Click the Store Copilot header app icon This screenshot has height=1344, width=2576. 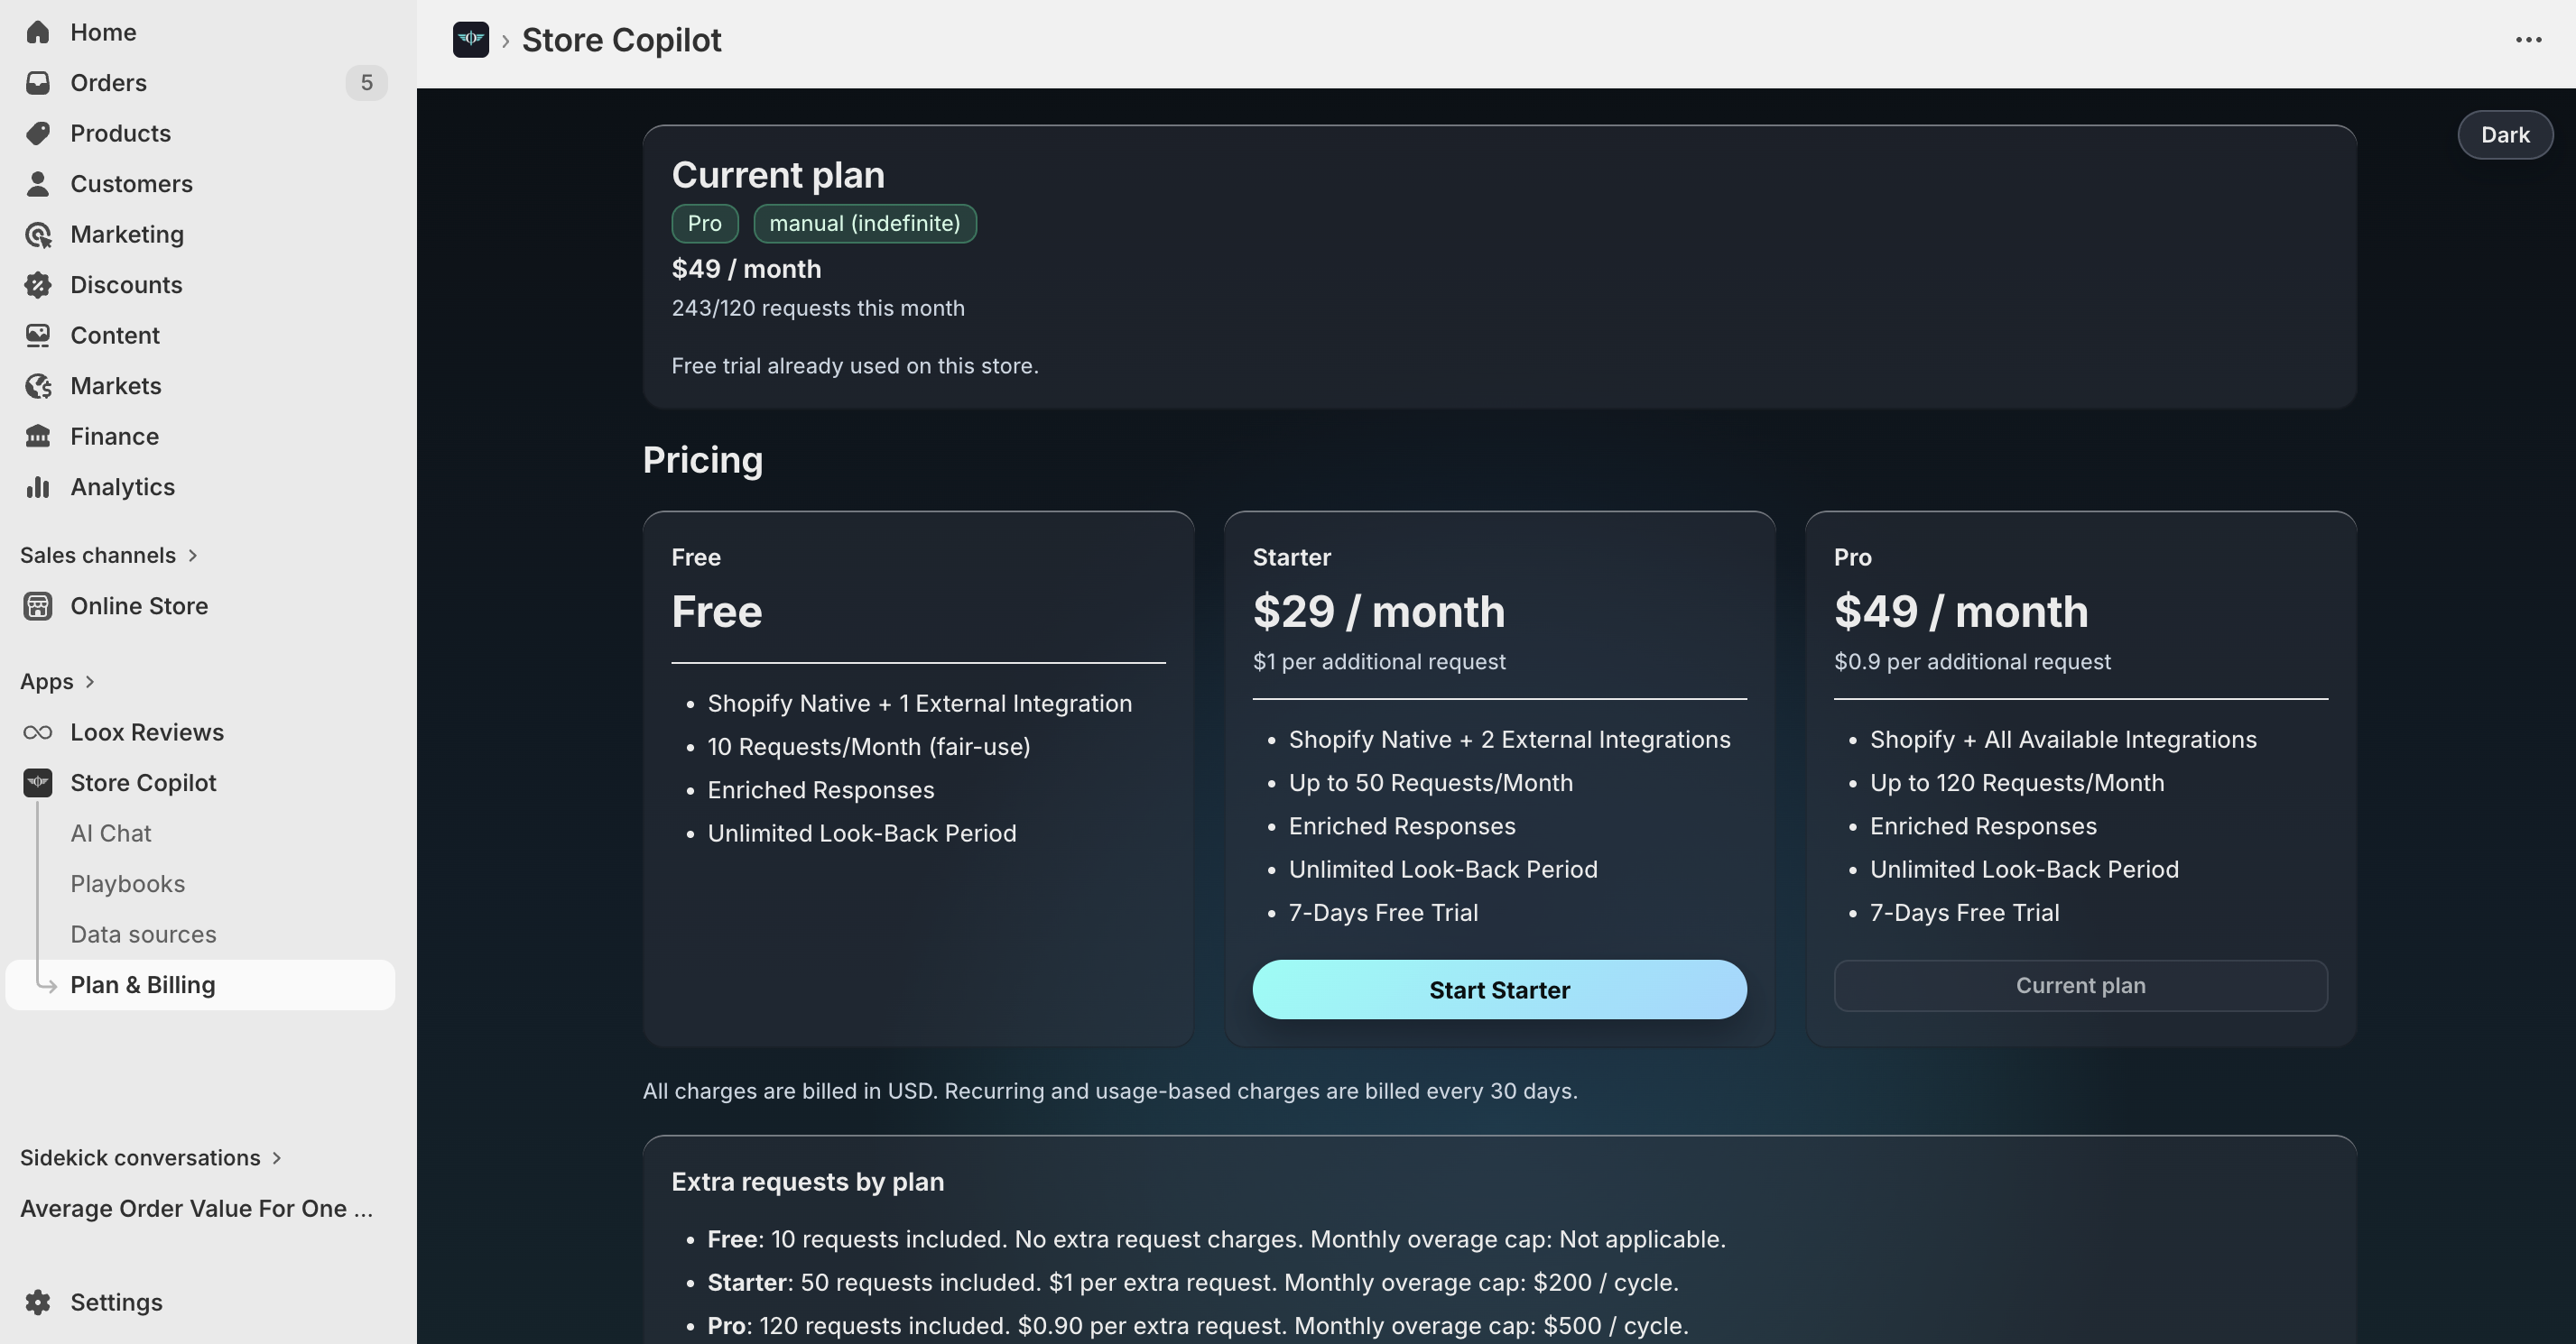(470, 40)
